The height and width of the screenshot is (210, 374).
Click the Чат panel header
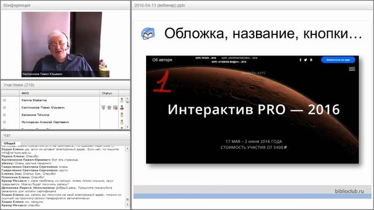tap(65, 135)
